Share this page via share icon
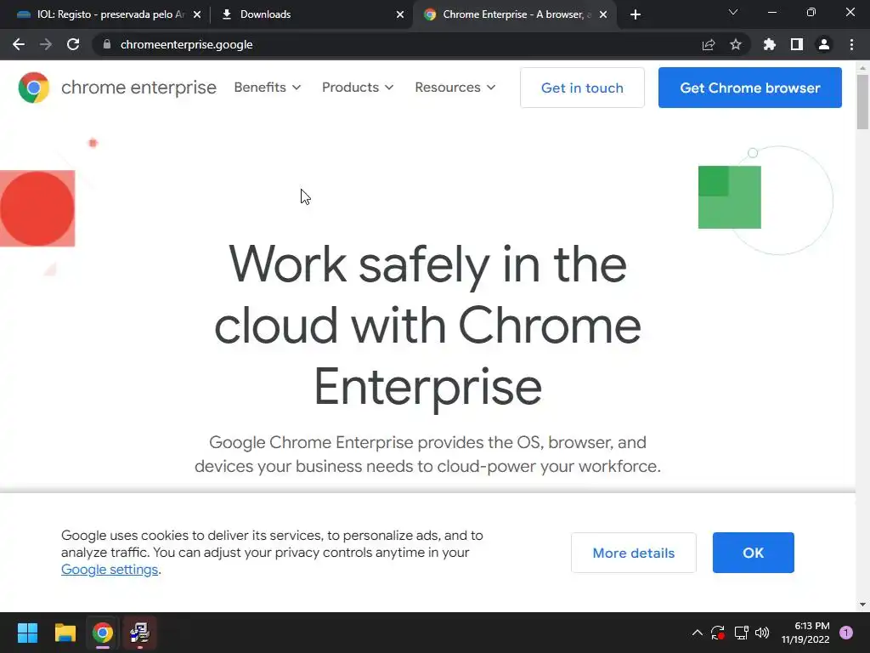Screen dimensions: 870x653 709,44
